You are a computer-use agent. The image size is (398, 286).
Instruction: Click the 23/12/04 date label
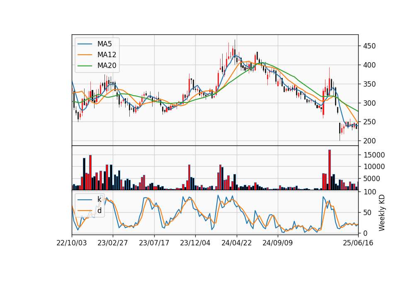click(x=195, y=243)
